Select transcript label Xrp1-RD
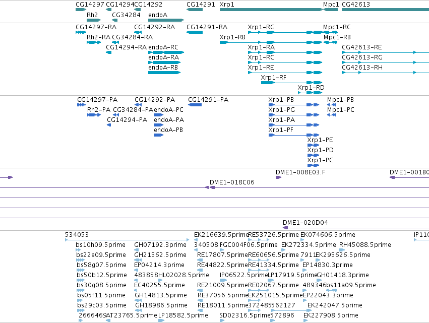This screenshot has height=323, width=429. tap(311, 88)
